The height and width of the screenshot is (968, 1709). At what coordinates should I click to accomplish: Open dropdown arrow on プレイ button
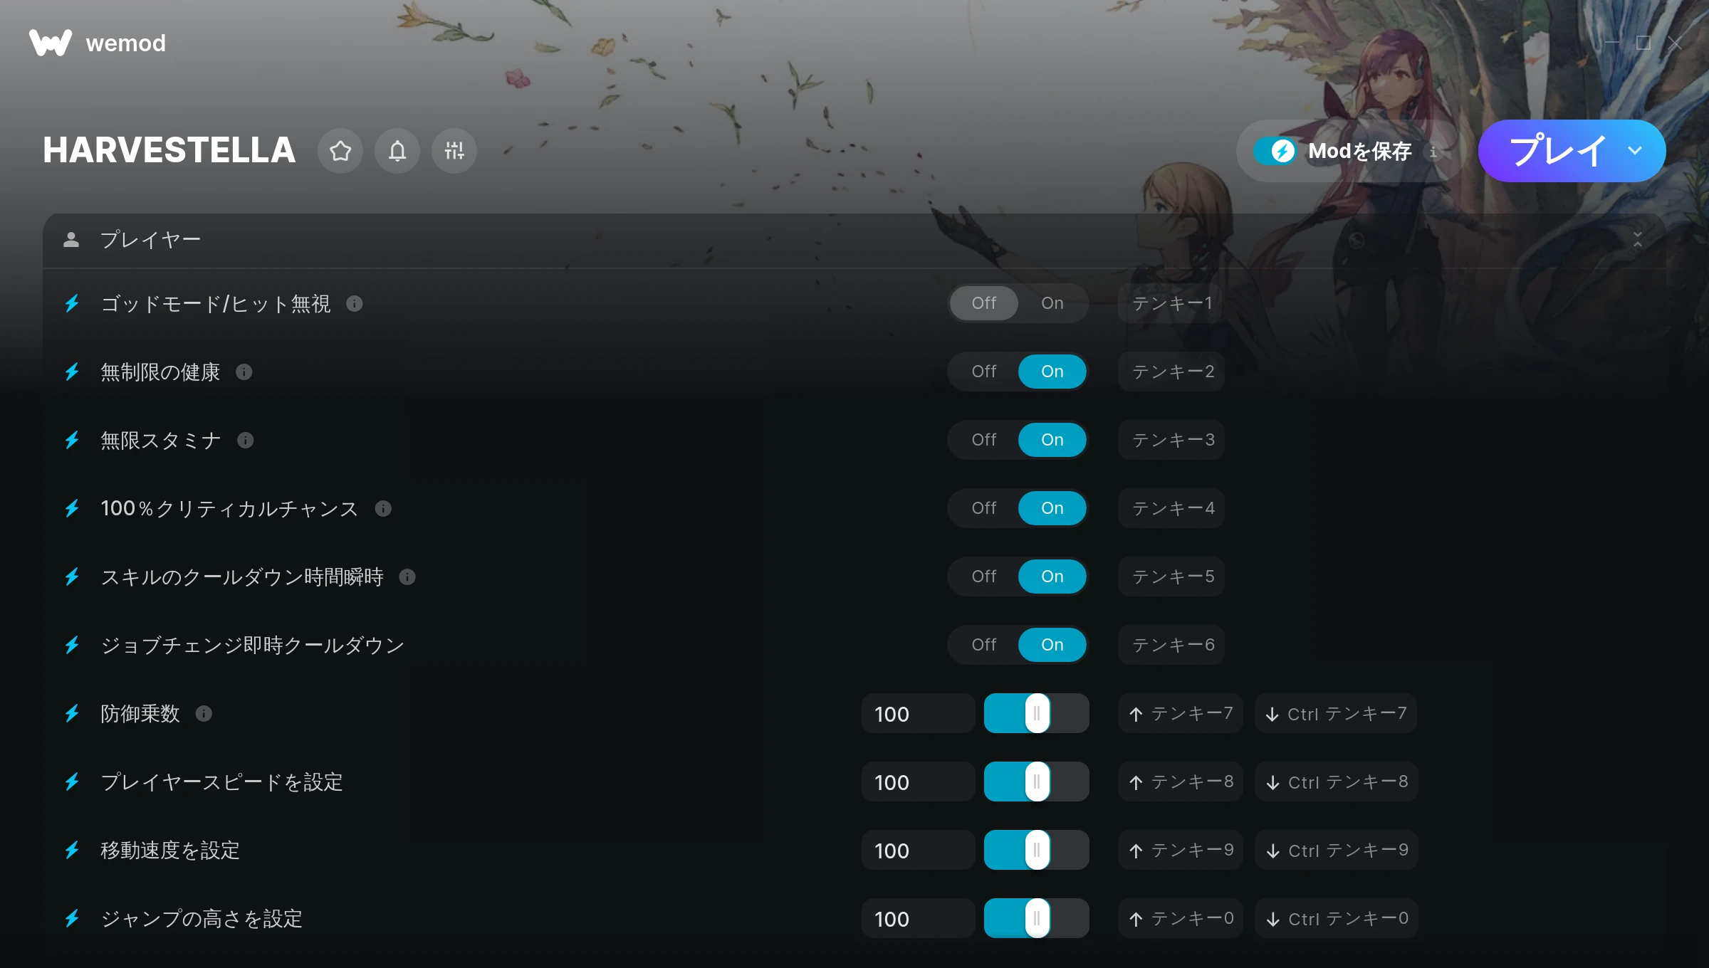(x=1635, y=151)
